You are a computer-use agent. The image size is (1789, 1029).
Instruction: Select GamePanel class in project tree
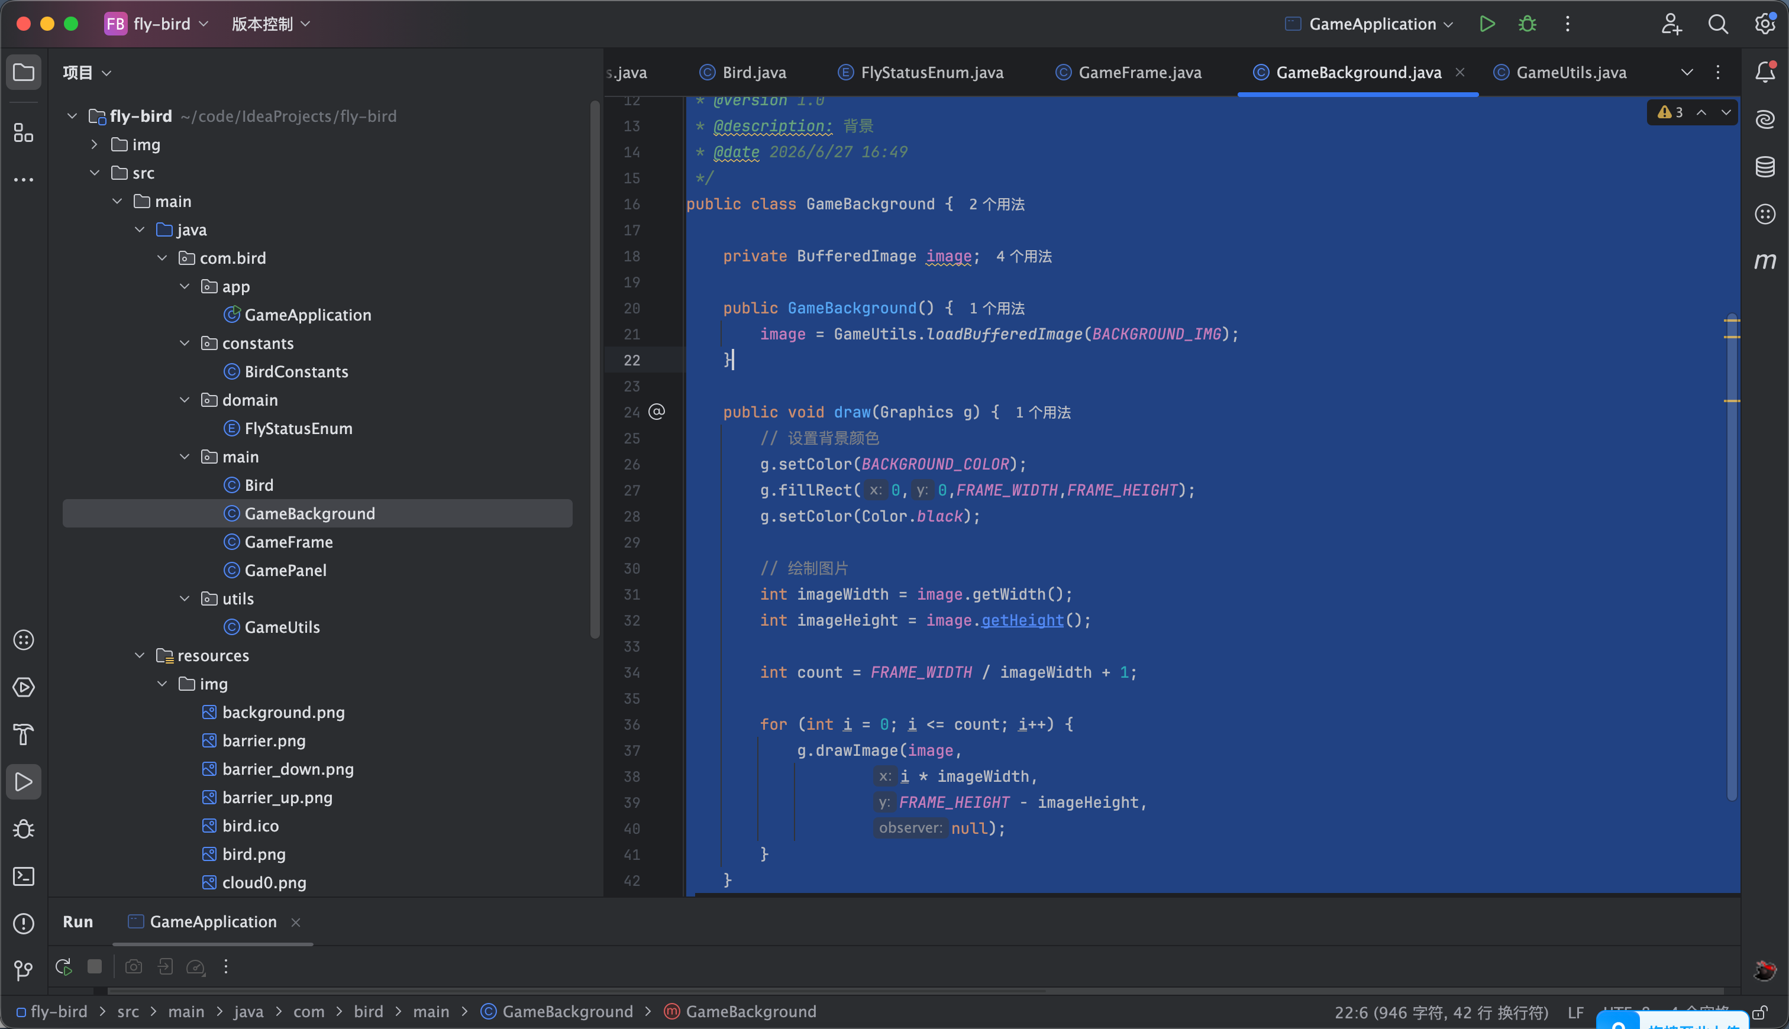[x=286, y=570]
